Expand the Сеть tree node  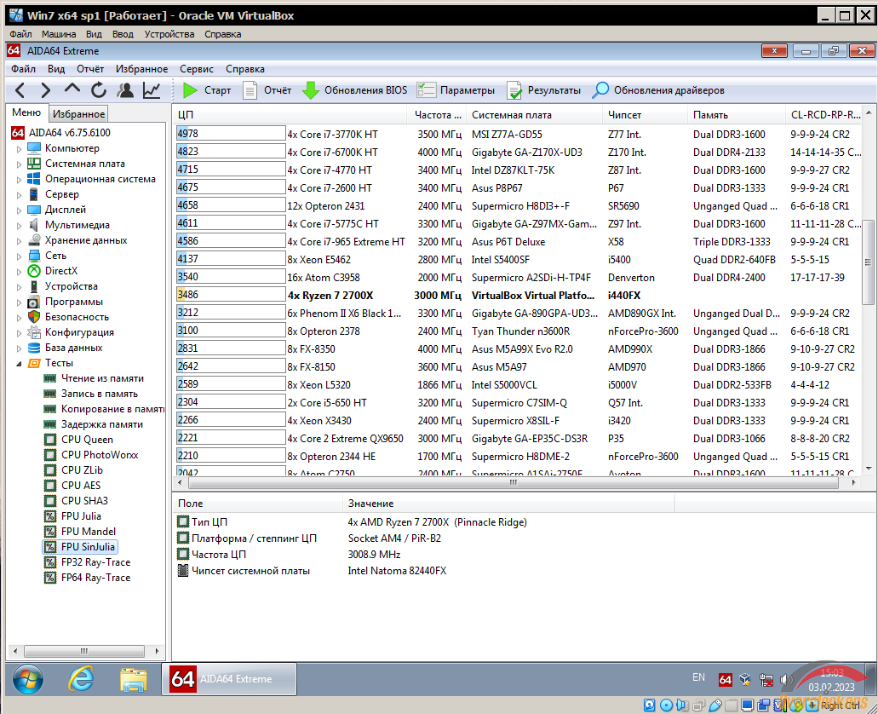pyautogui.click(x=19, y=256)
